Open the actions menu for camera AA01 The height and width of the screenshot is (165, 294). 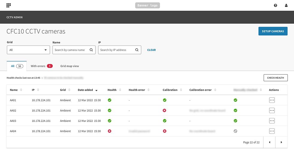pos(272,100)
